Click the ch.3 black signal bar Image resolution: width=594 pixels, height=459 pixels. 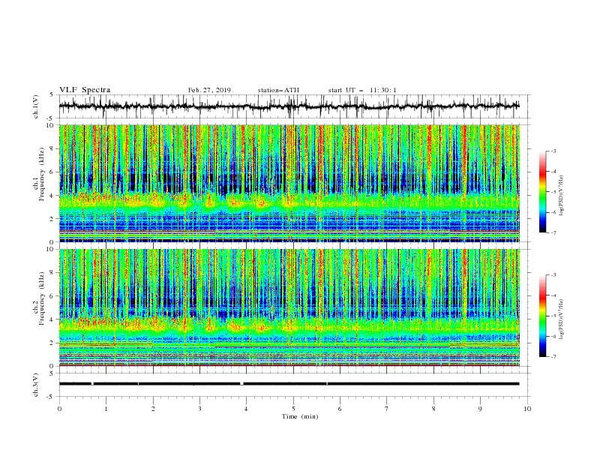click(289, 384)
